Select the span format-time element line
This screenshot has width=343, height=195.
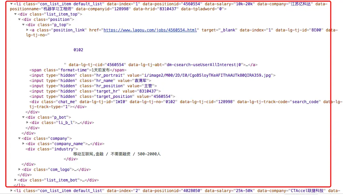tap(78, 70)
